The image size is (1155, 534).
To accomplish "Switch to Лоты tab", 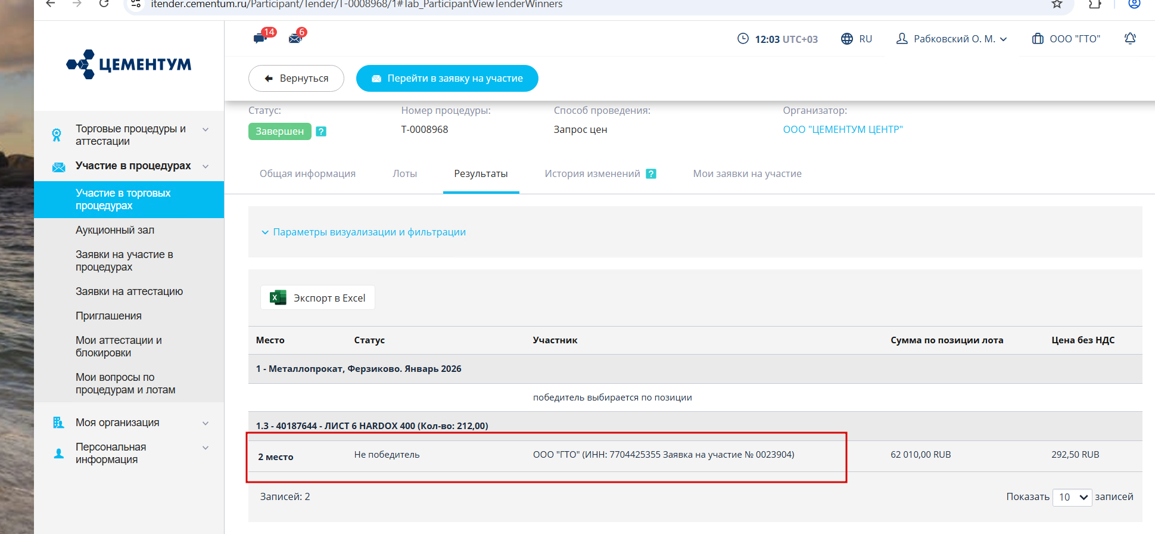I will [404, 173].
